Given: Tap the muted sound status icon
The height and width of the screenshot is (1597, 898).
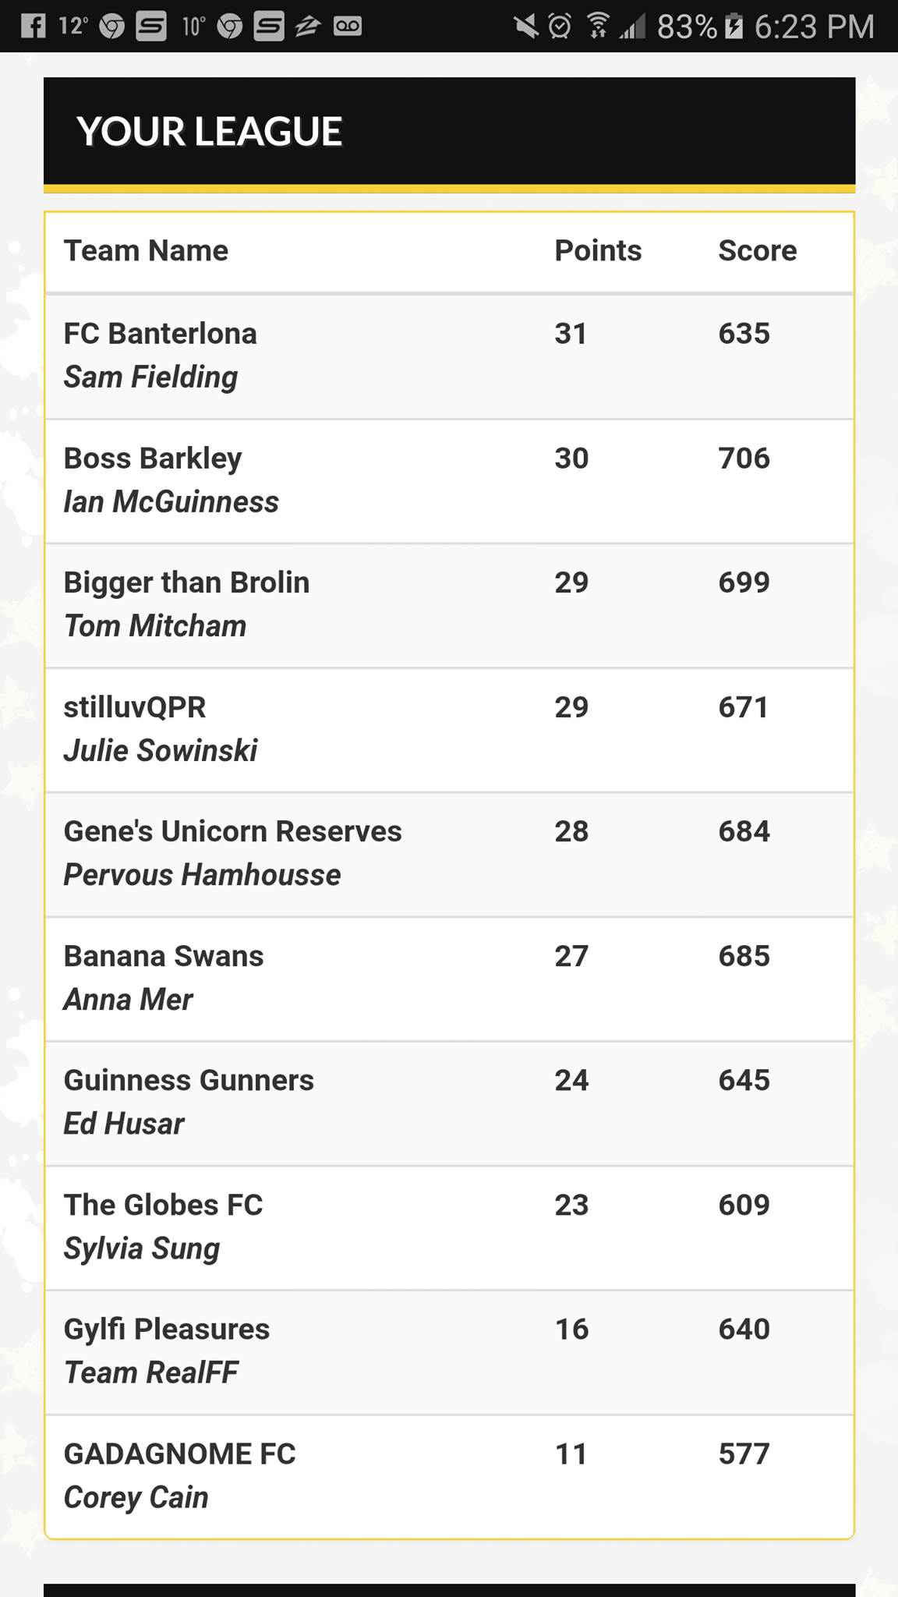Looking at the screenshot, I should pos(526,27).
